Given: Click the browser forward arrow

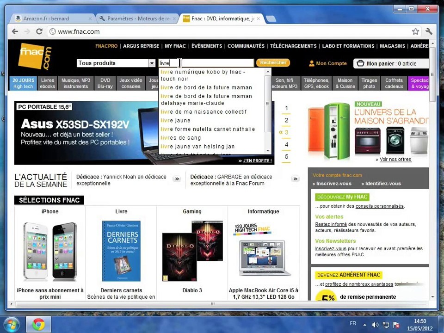Looking at the screenshot, I should (x=27, y=31).
